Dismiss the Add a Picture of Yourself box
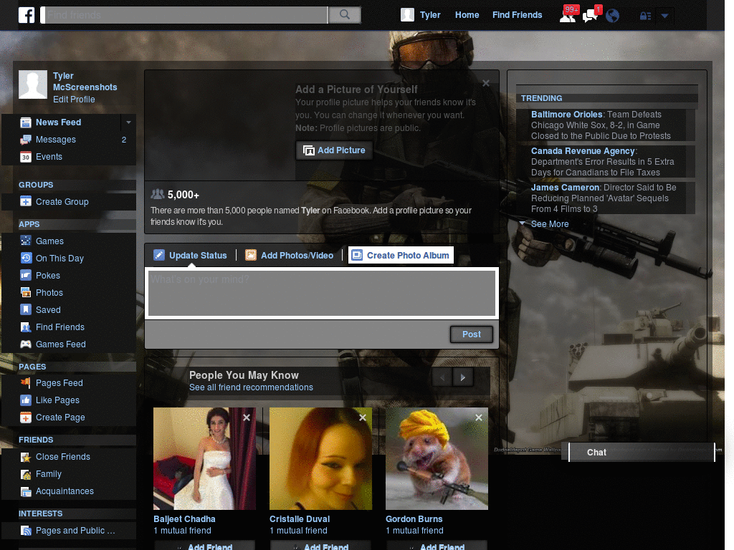The width and height of the screenshot is (734, 550). pos(486,83)
